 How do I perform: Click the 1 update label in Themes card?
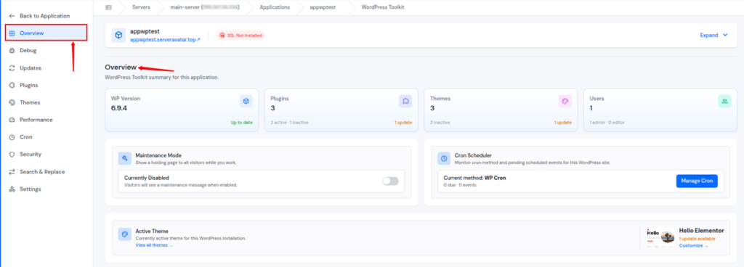tap(563, 123)
